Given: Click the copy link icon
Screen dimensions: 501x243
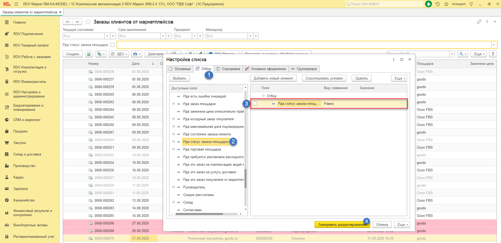Looking at the screenshot, I should point(479,22).
